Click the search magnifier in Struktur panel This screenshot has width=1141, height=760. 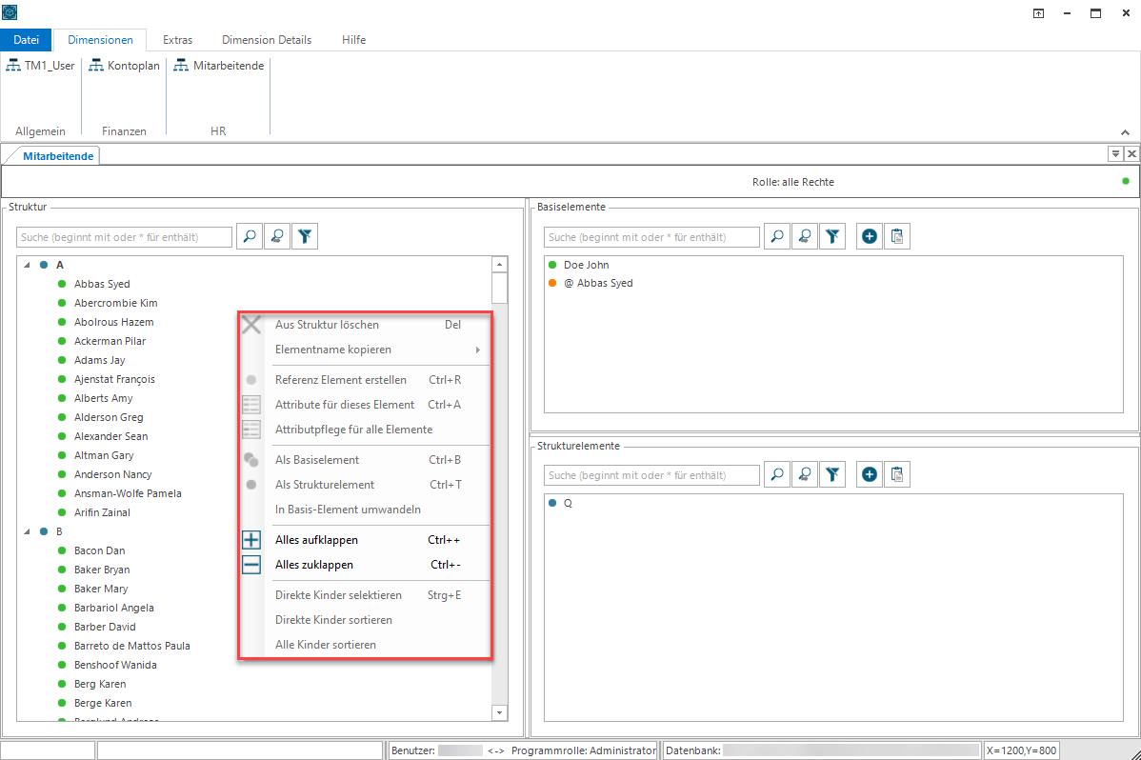click(250, 236)
